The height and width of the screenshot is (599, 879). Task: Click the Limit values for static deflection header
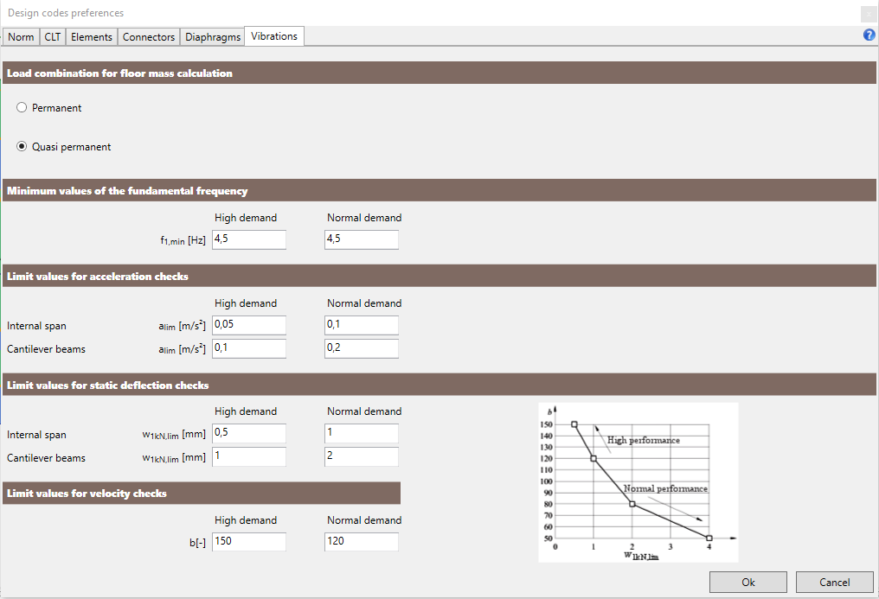click(x=439, y=385)
